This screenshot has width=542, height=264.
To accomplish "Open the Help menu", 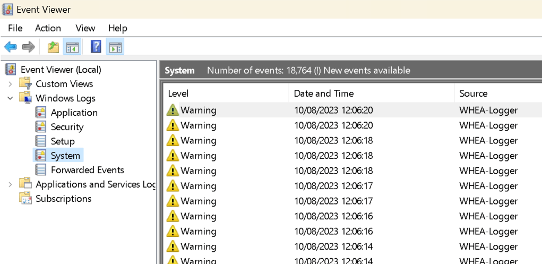I will tap(118, 28).
